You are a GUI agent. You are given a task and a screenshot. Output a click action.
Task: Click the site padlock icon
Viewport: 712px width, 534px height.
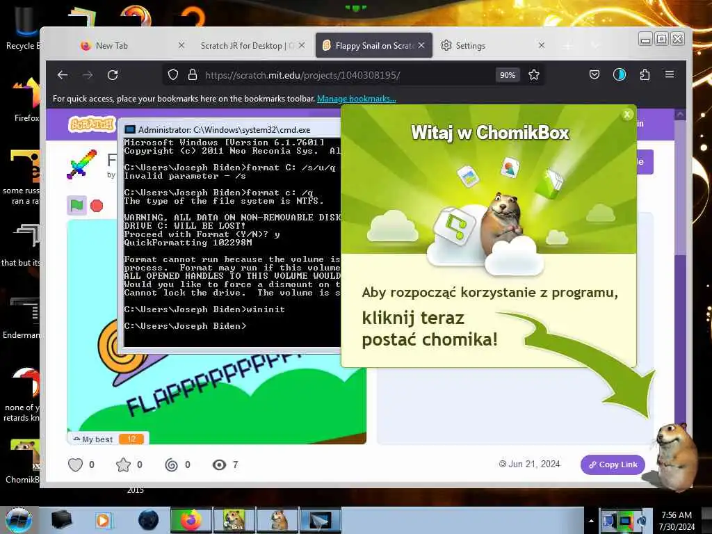[x=193, y=75]
